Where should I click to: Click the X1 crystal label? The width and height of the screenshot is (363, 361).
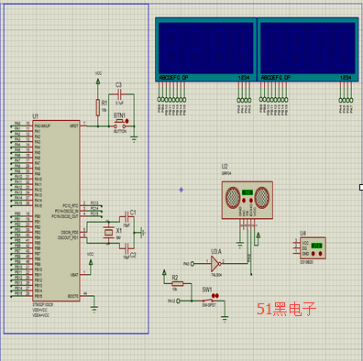point(119,231)
